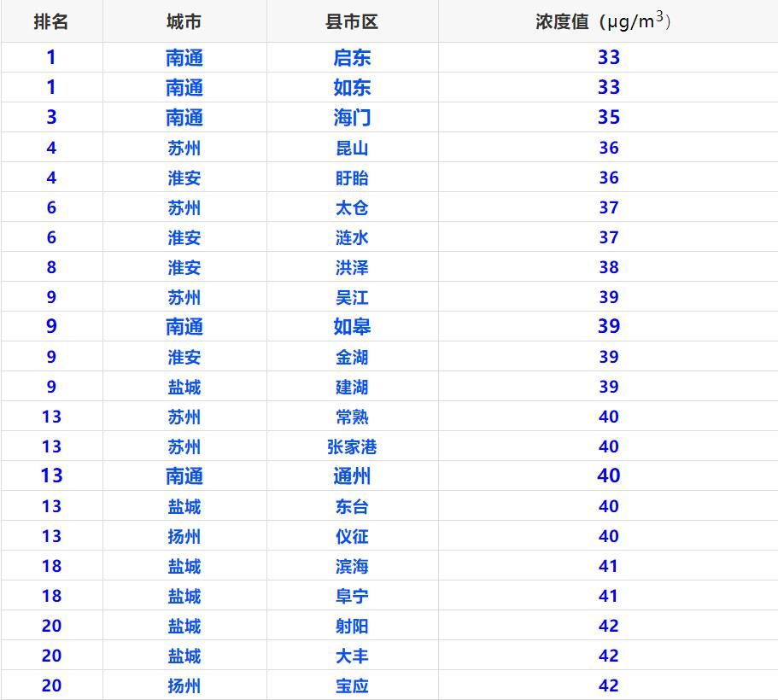The height and width of the screenshot is (700, 778).
Task: Select the 太仓 county cell
Action: pos(352,207)
